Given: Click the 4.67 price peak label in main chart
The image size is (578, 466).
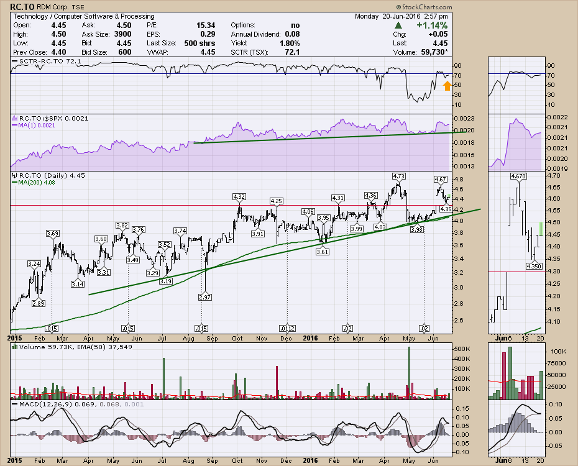Looking at the screenshot, I should [440, 180].
